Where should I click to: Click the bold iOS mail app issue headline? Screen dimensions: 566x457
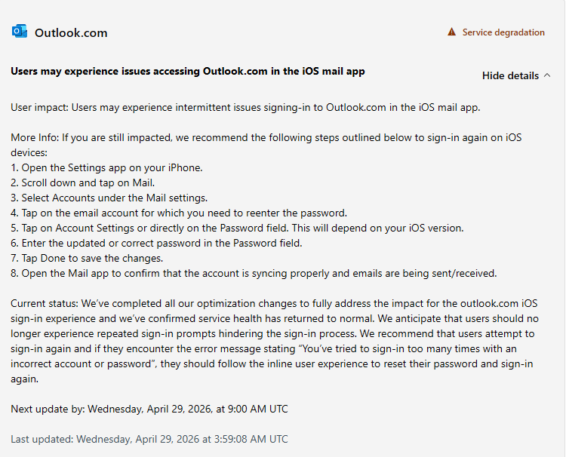pos(188,71)
